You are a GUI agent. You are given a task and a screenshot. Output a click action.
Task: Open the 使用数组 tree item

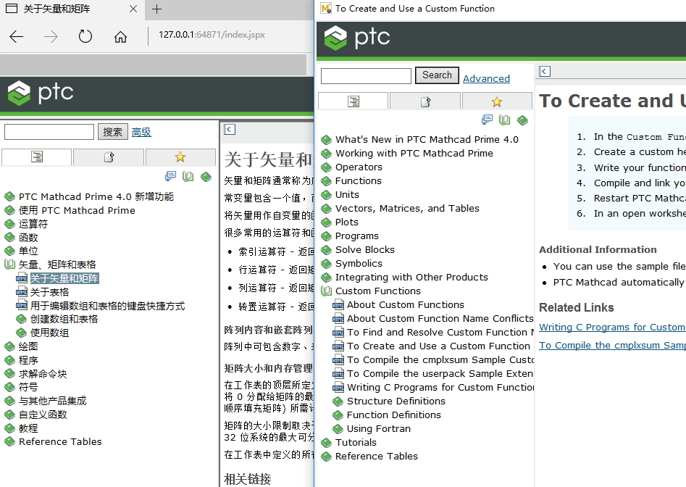coord(49,333)
